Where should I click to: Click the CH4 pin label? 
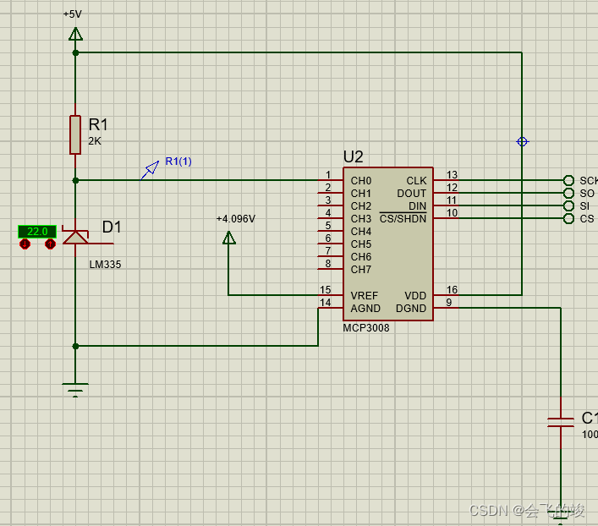tap(361, 232)
